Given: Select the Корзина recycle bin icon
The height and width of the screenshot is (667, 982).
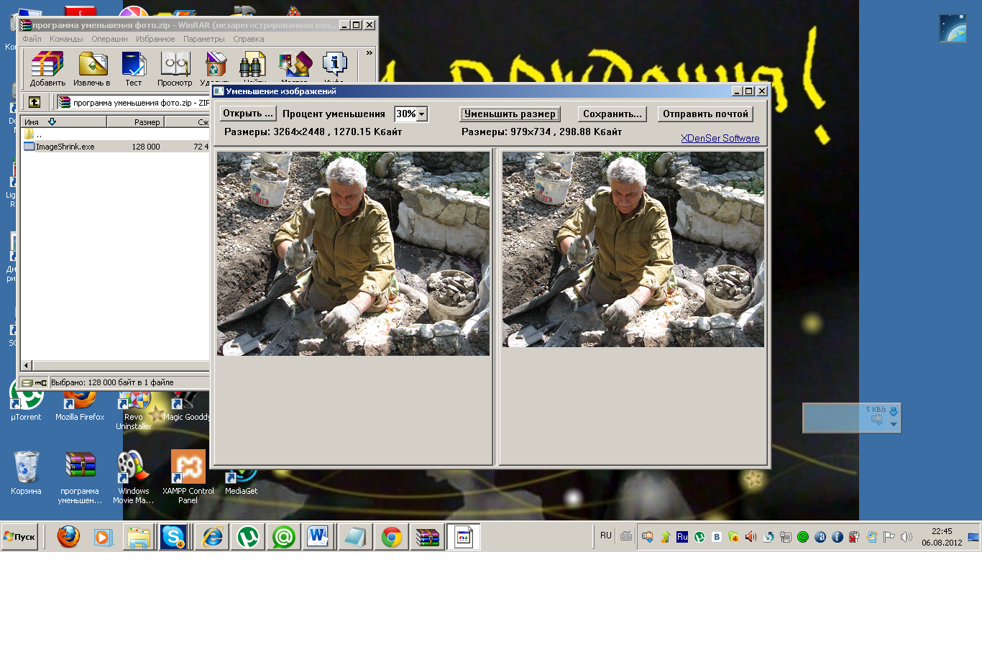Looking at the screenshot, I should click(26, 473).
